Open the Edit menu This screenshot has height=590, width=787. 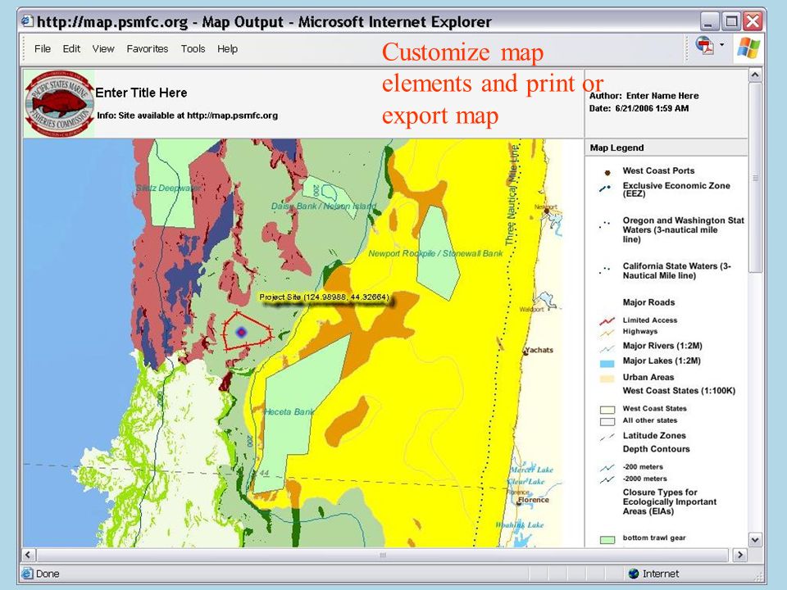[x=71, y=48]
